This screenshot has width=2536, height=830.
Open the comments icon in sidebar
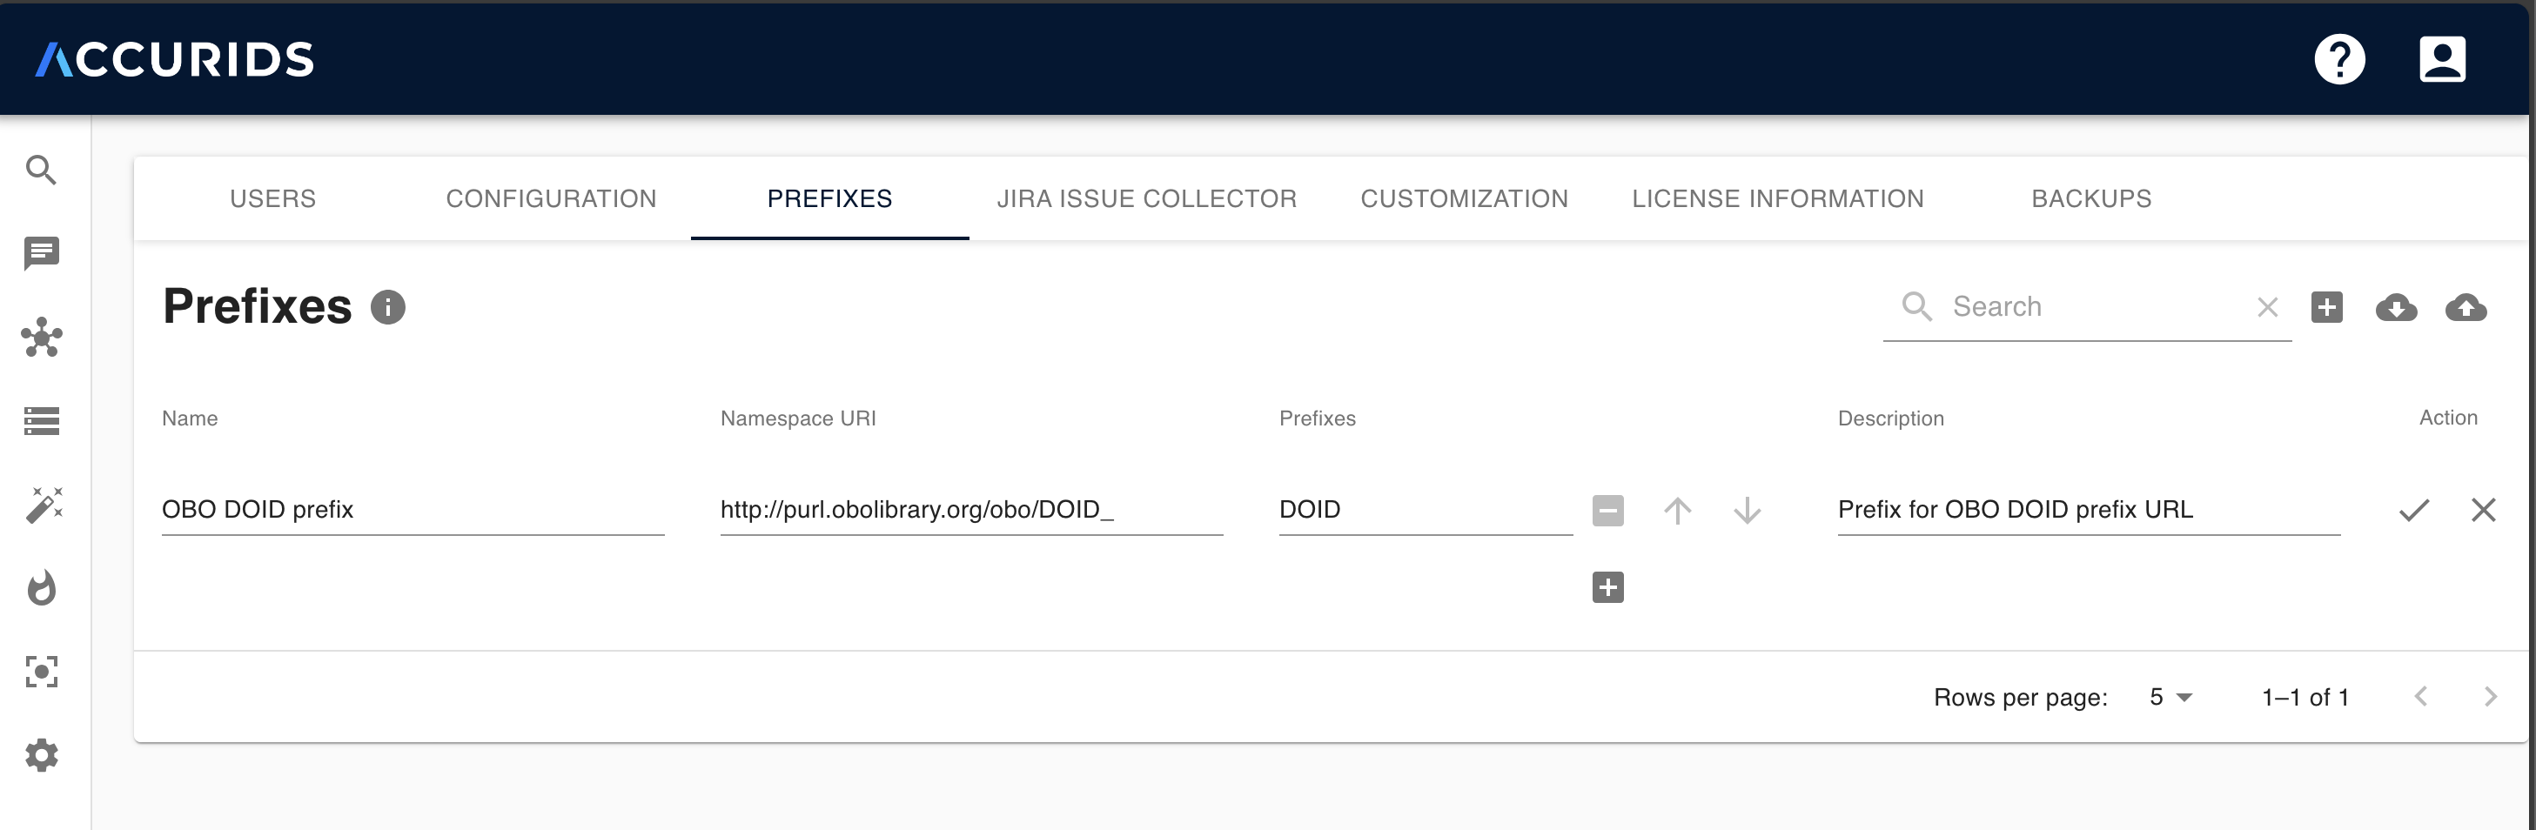tap(42, 254)
